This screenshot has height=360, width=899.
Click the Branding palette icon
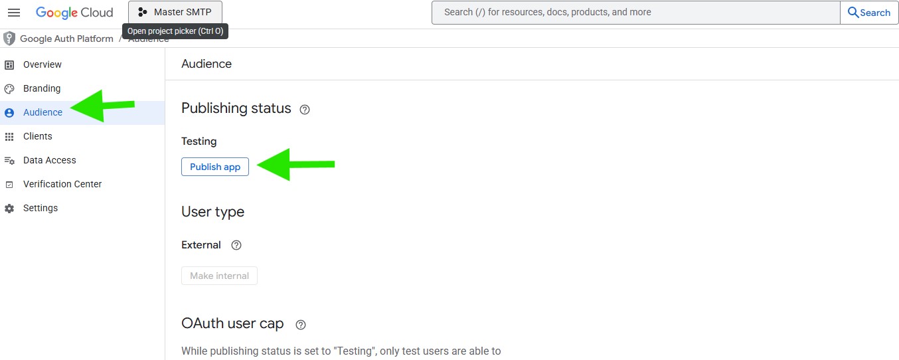[9, 88]
